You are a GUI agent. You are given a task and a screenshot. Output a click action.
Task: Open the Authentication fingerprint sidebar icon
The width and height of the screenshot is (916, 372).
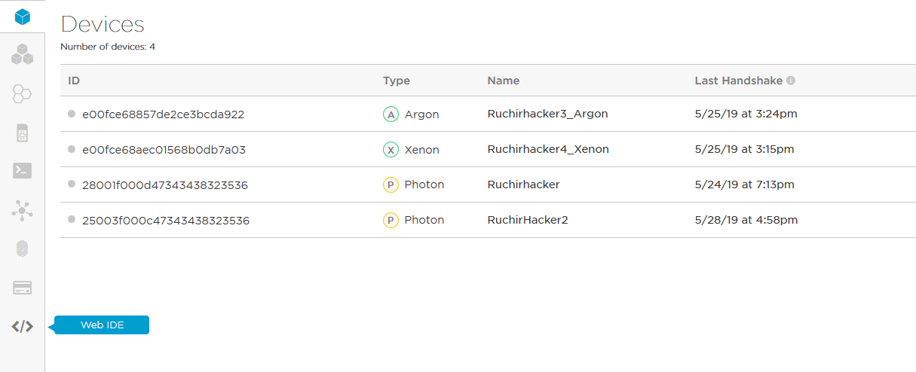click(23, 249)
